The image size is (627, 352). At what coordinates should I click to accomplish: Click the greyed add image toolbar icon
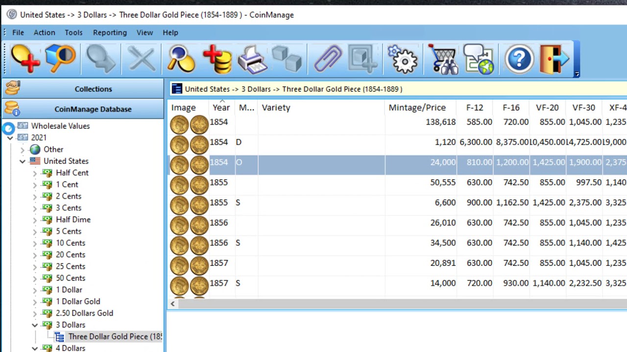pos(363,59)
